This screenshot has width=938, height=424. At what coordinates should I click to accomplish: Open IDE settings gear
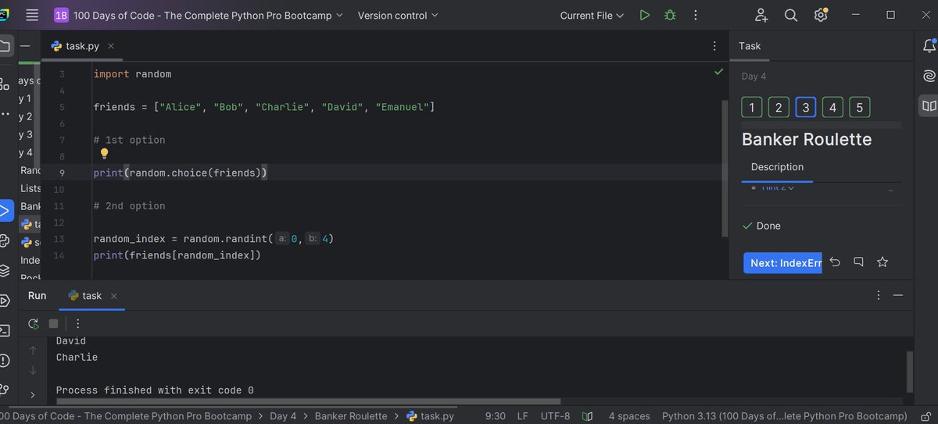(820, 15)
